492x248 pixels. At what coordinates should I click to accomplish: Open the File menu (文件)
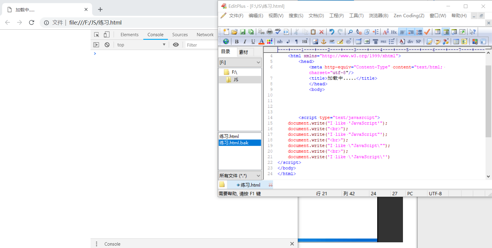236,16
